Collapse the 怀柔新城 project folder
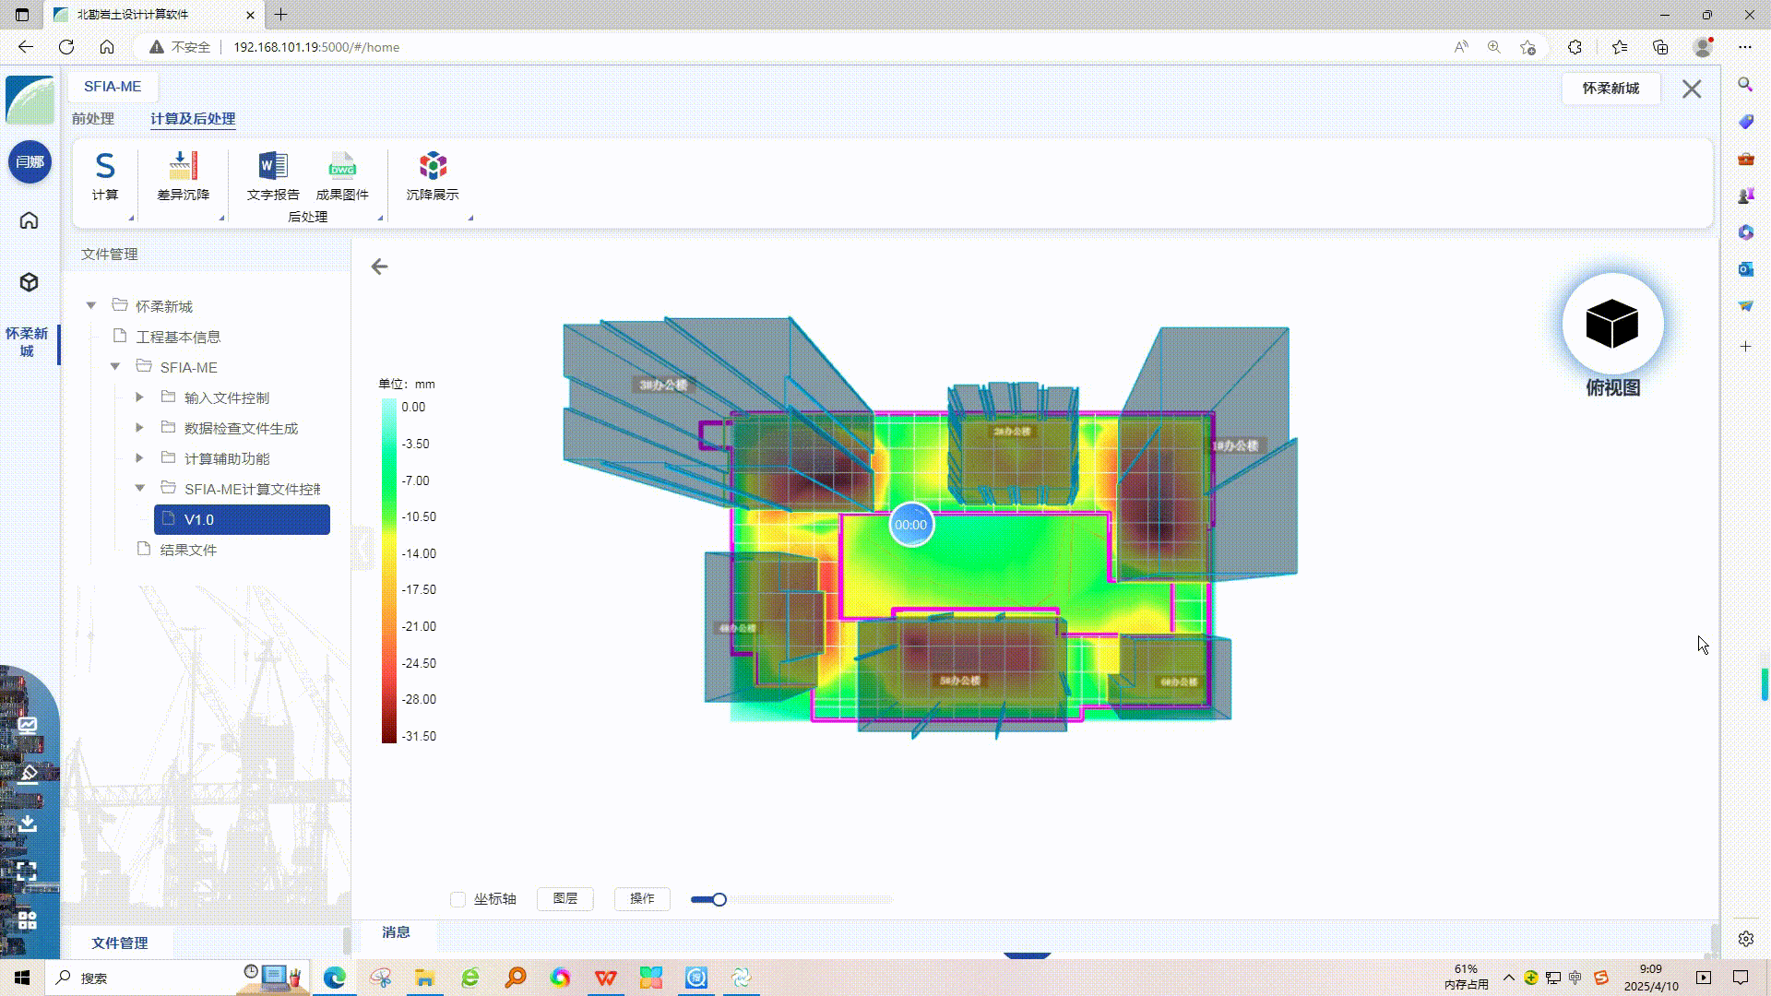1771x996 pixels. 91,305
